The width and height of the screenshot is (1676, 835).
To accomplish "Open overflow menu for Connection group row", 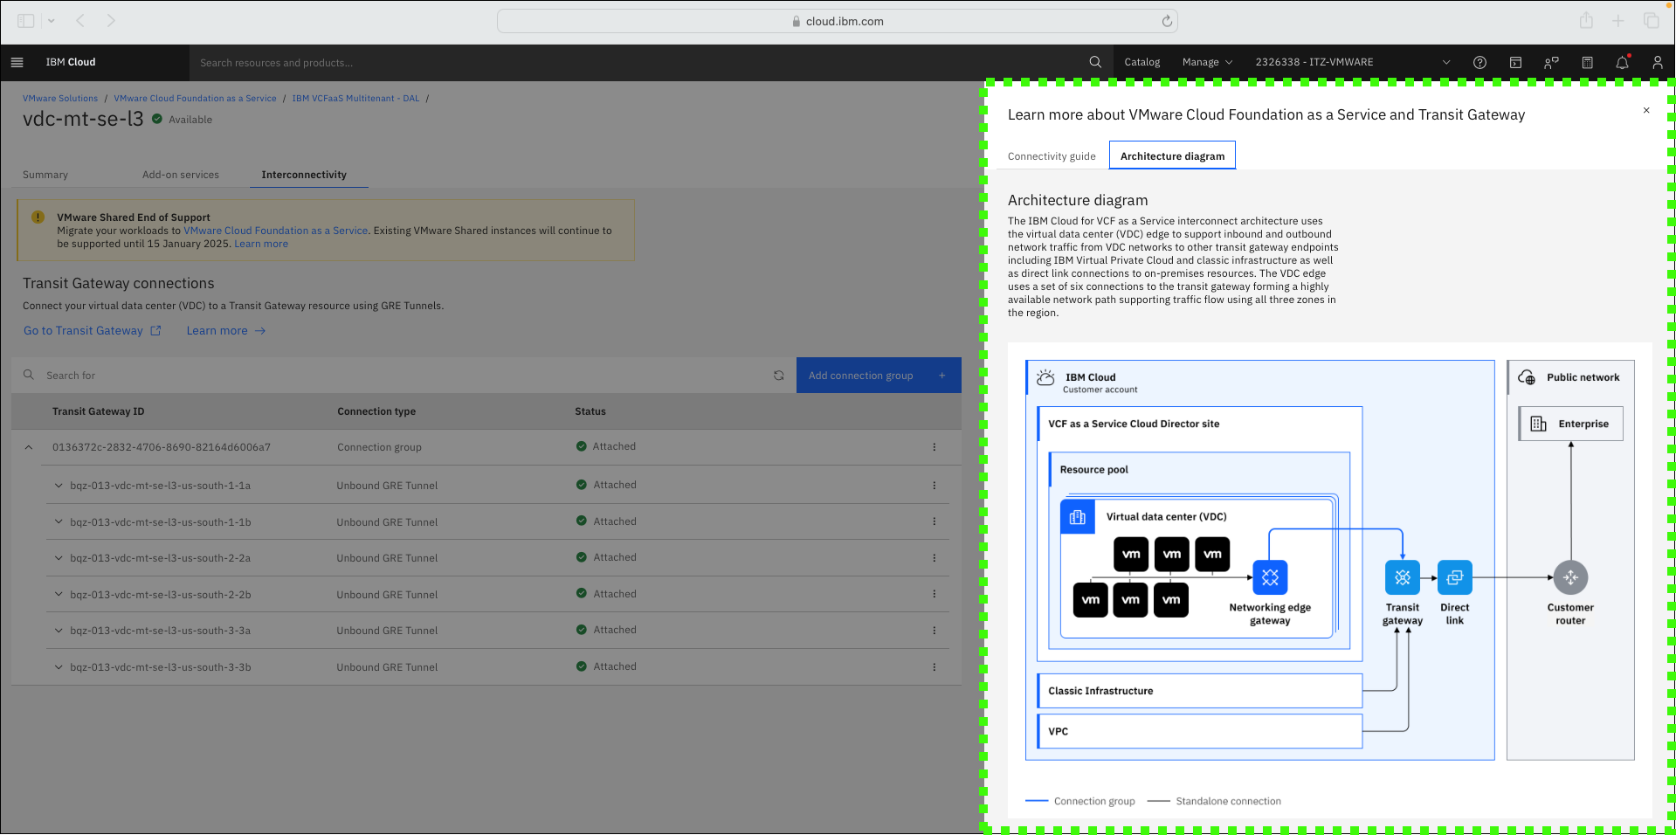I will pos(934,447).
